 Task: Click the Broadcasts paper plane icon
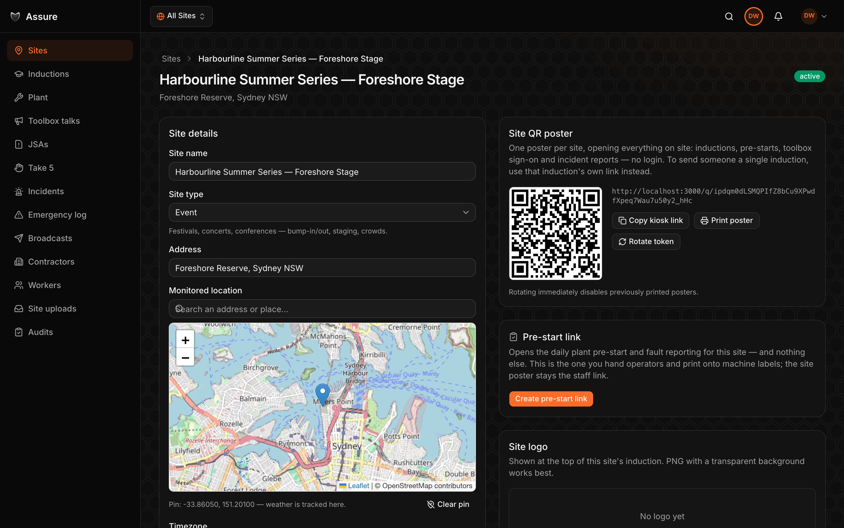19,238
